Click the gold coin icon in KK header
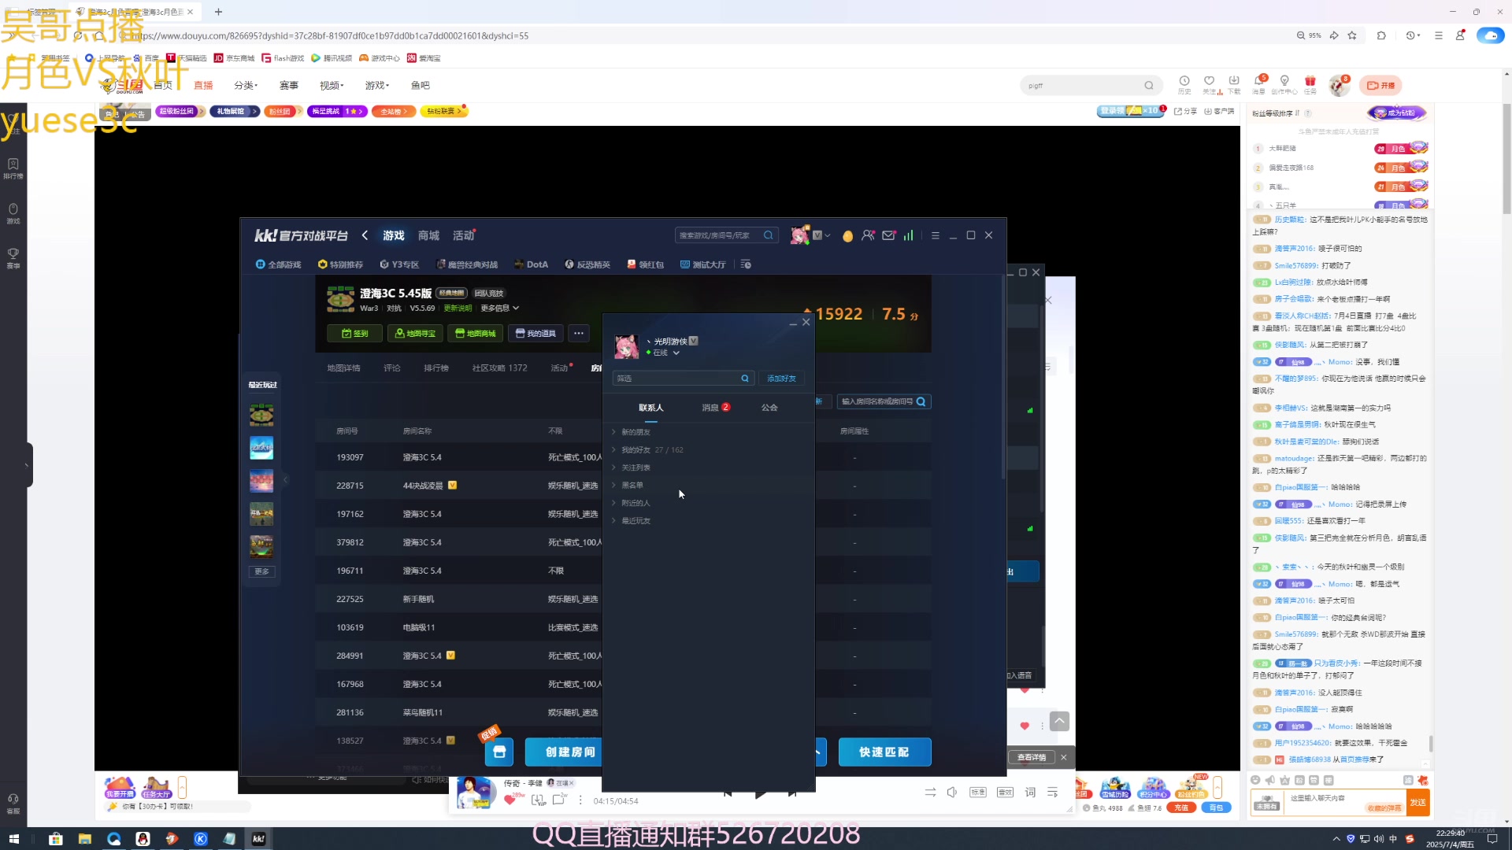Image resolution: width=1512 pixels, height=850 pixels. coord(847,236)
